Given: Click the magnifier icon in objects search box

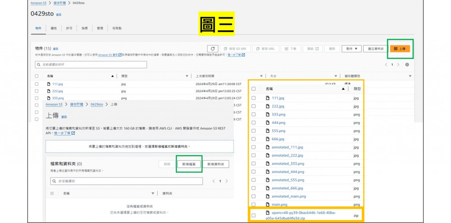Looking at the screenshot, I should pyautogui.click(x=39, y=65).
